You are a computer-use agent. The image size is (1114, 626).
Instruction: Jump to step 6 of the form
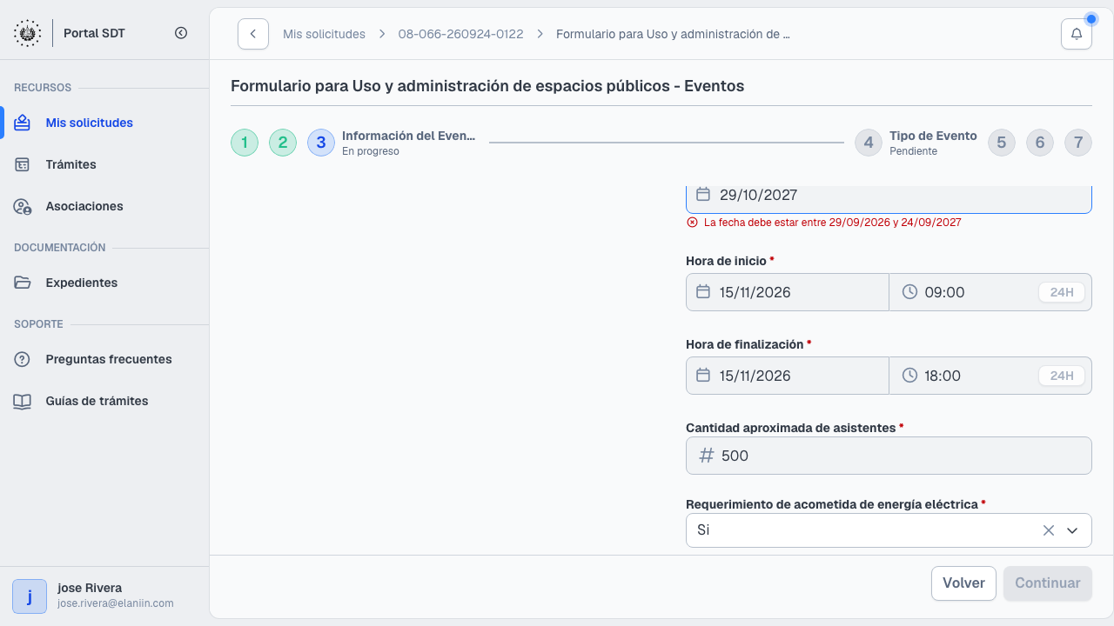(1040, 143)
